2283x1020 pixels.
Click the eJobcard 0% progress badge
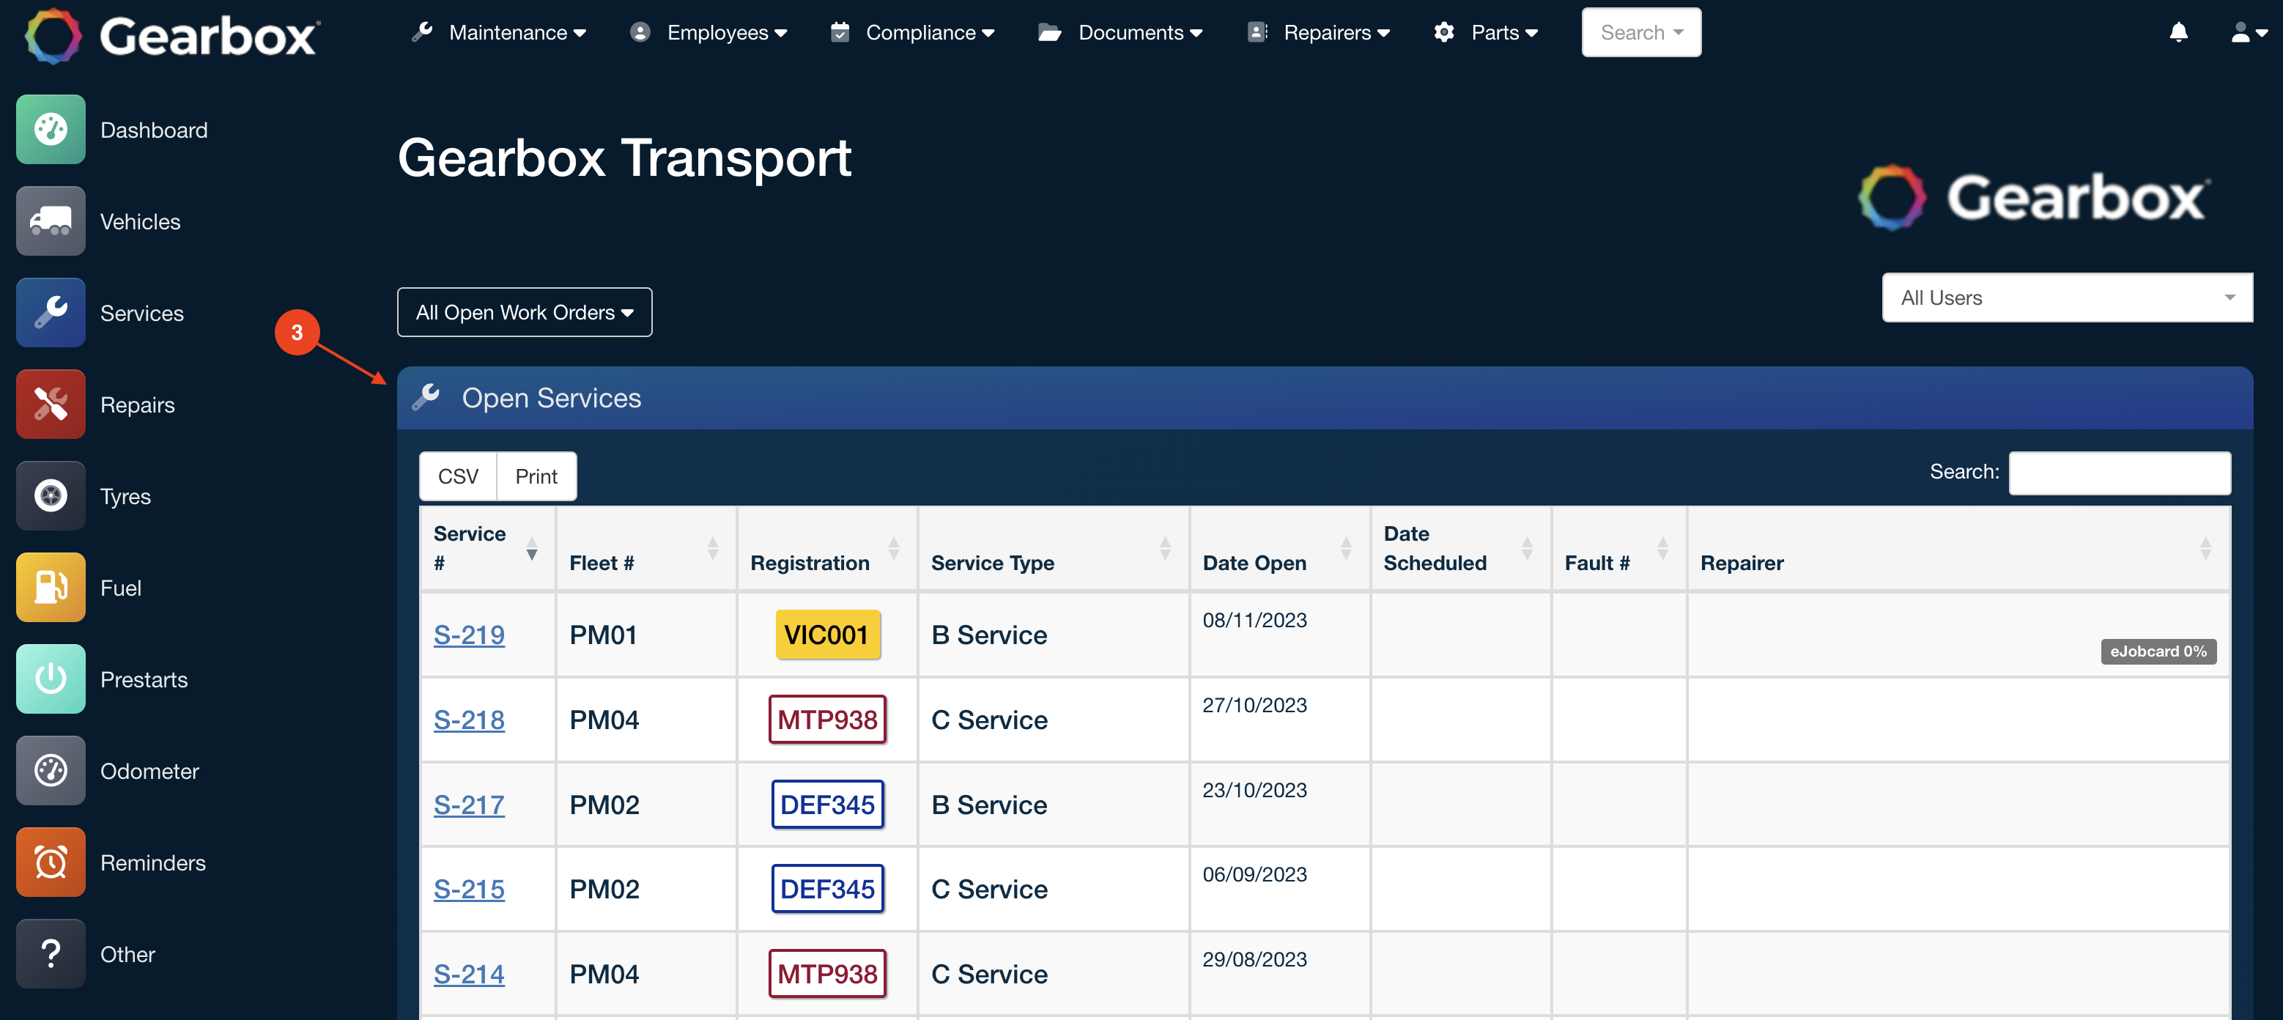pos(2158,651)
